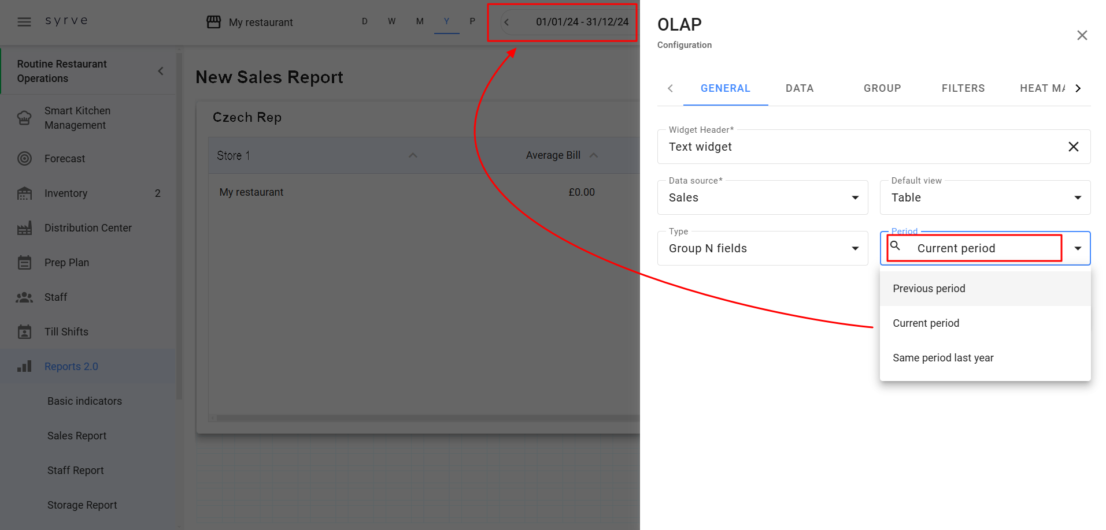The height and width of the screenshot is (530, 1106).
Task: Click the Widget Header text field
Action: click(861, 147)
